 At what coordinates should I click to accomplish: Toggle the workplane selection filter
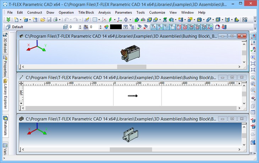[166, 27]
